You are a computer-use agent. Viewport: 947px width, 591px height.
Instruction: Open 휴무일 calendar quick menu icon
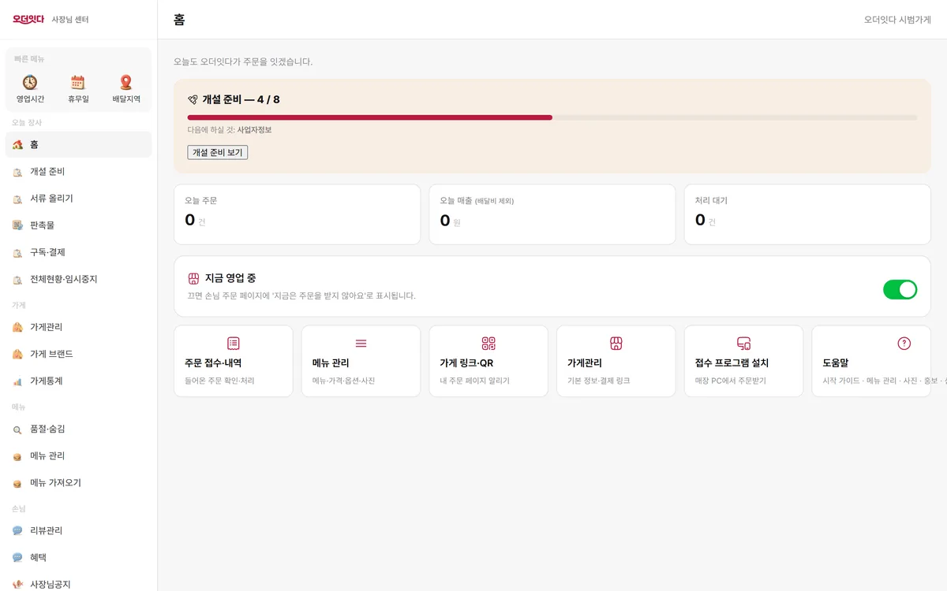(x=77, y=82)
